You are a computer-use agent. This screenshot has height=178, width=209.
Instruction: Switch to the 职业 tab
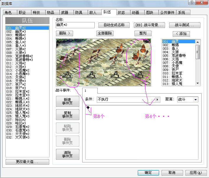tap(24, 13)
